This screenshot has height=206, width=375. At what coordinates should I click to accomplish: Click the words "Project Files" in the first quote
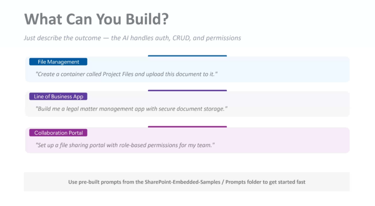pyautogui.click(x=118, y=74)
